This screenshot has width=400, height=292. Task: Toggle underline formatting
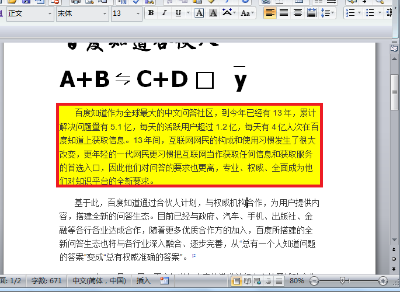178,13
